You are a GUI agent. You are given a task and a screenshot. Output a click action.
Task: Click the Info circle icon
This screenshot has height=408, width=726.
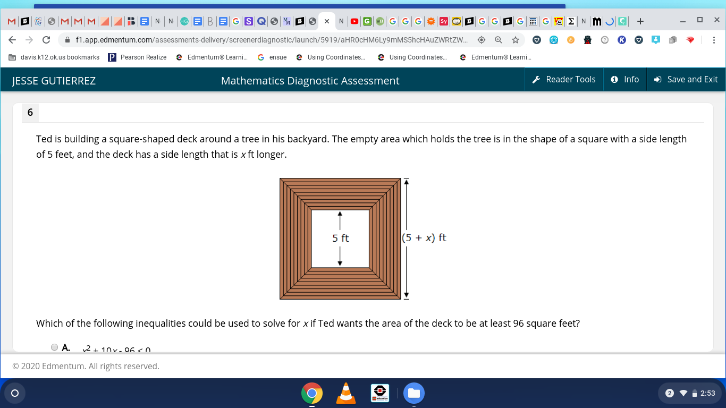pyautogui.click(x=615, y=80)
